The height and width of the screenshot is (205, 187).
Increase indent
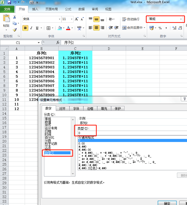pyautogui.click(x=116, y=28)
